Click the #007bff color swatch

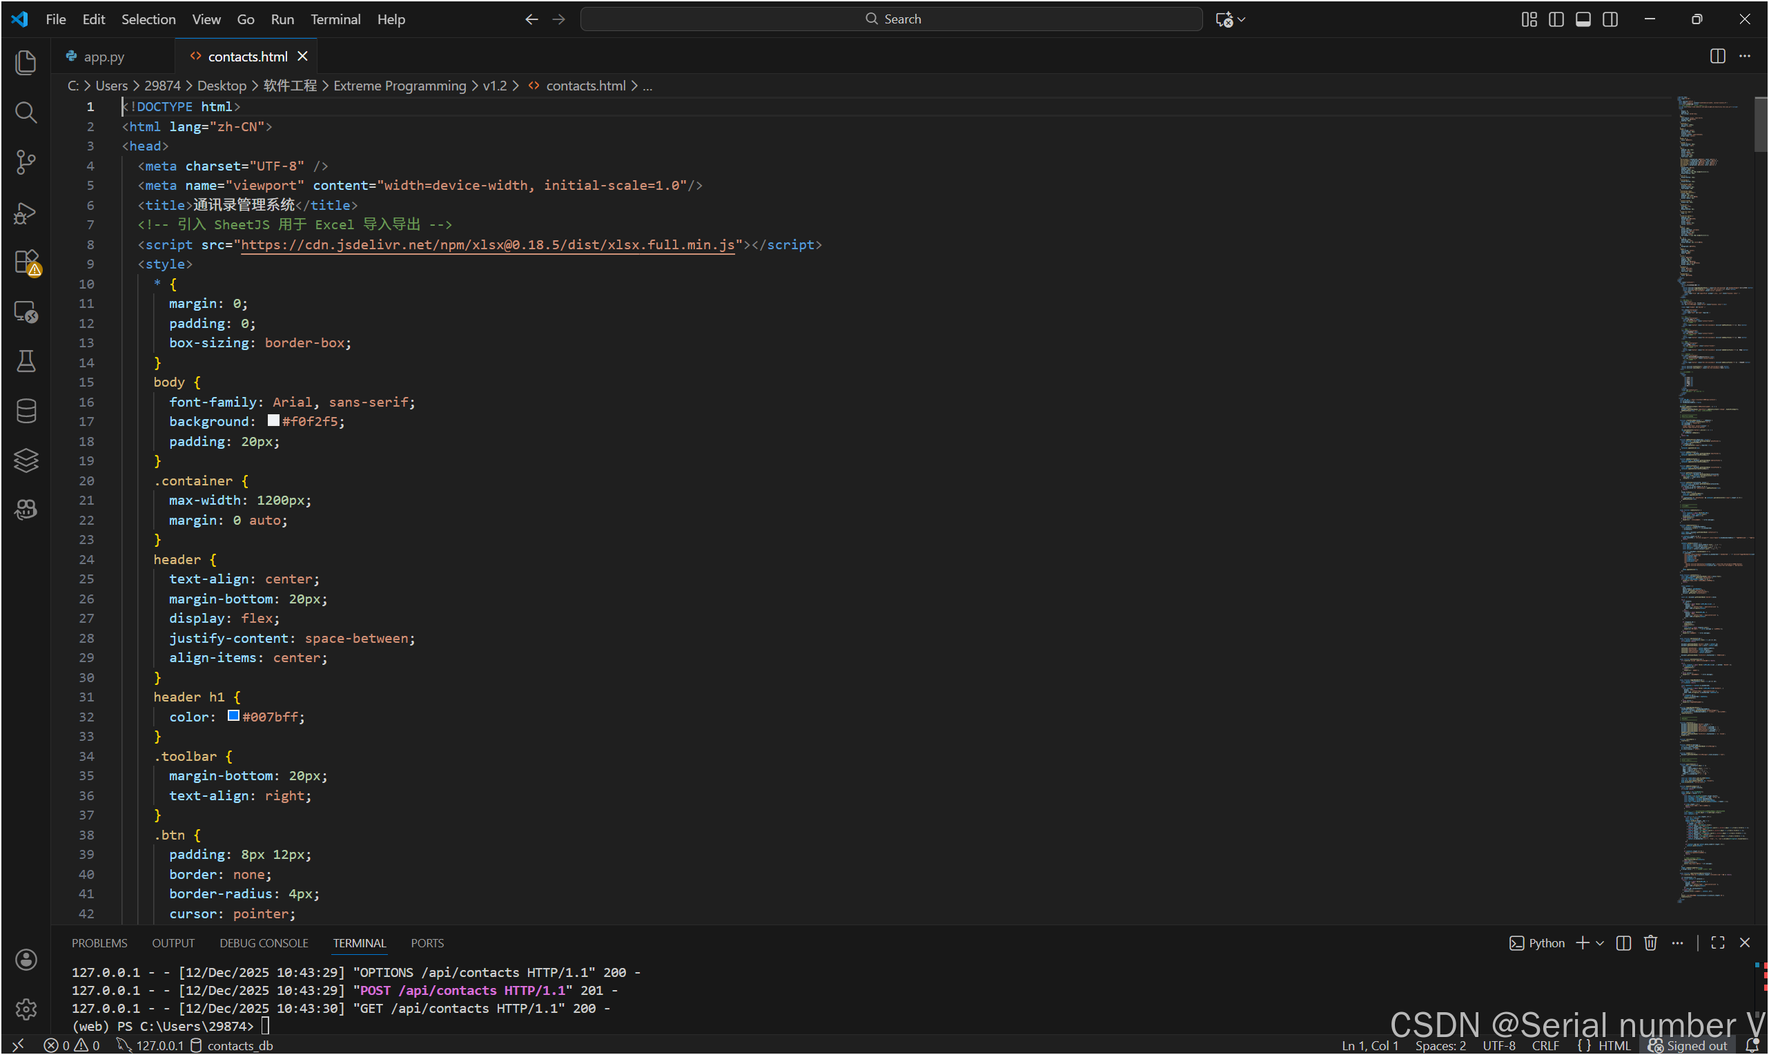coord(233,716)
